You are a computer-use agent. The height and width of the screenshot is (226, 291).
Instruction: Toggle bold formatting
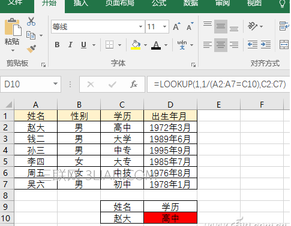point(57,45)
